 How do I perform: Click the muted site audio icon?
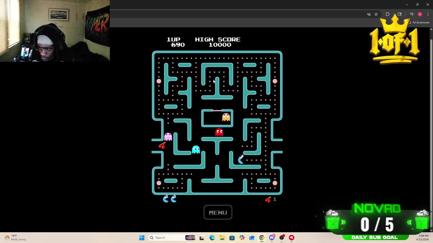pos(369,14)
